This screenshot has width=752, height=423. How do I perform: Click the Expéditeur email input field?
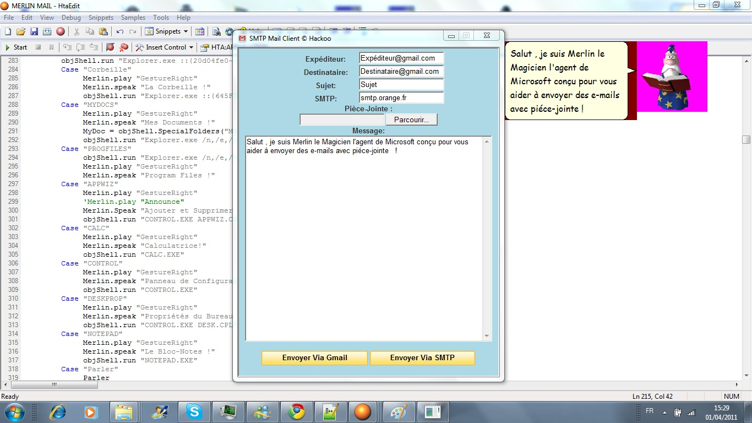[x=401, y=58]
